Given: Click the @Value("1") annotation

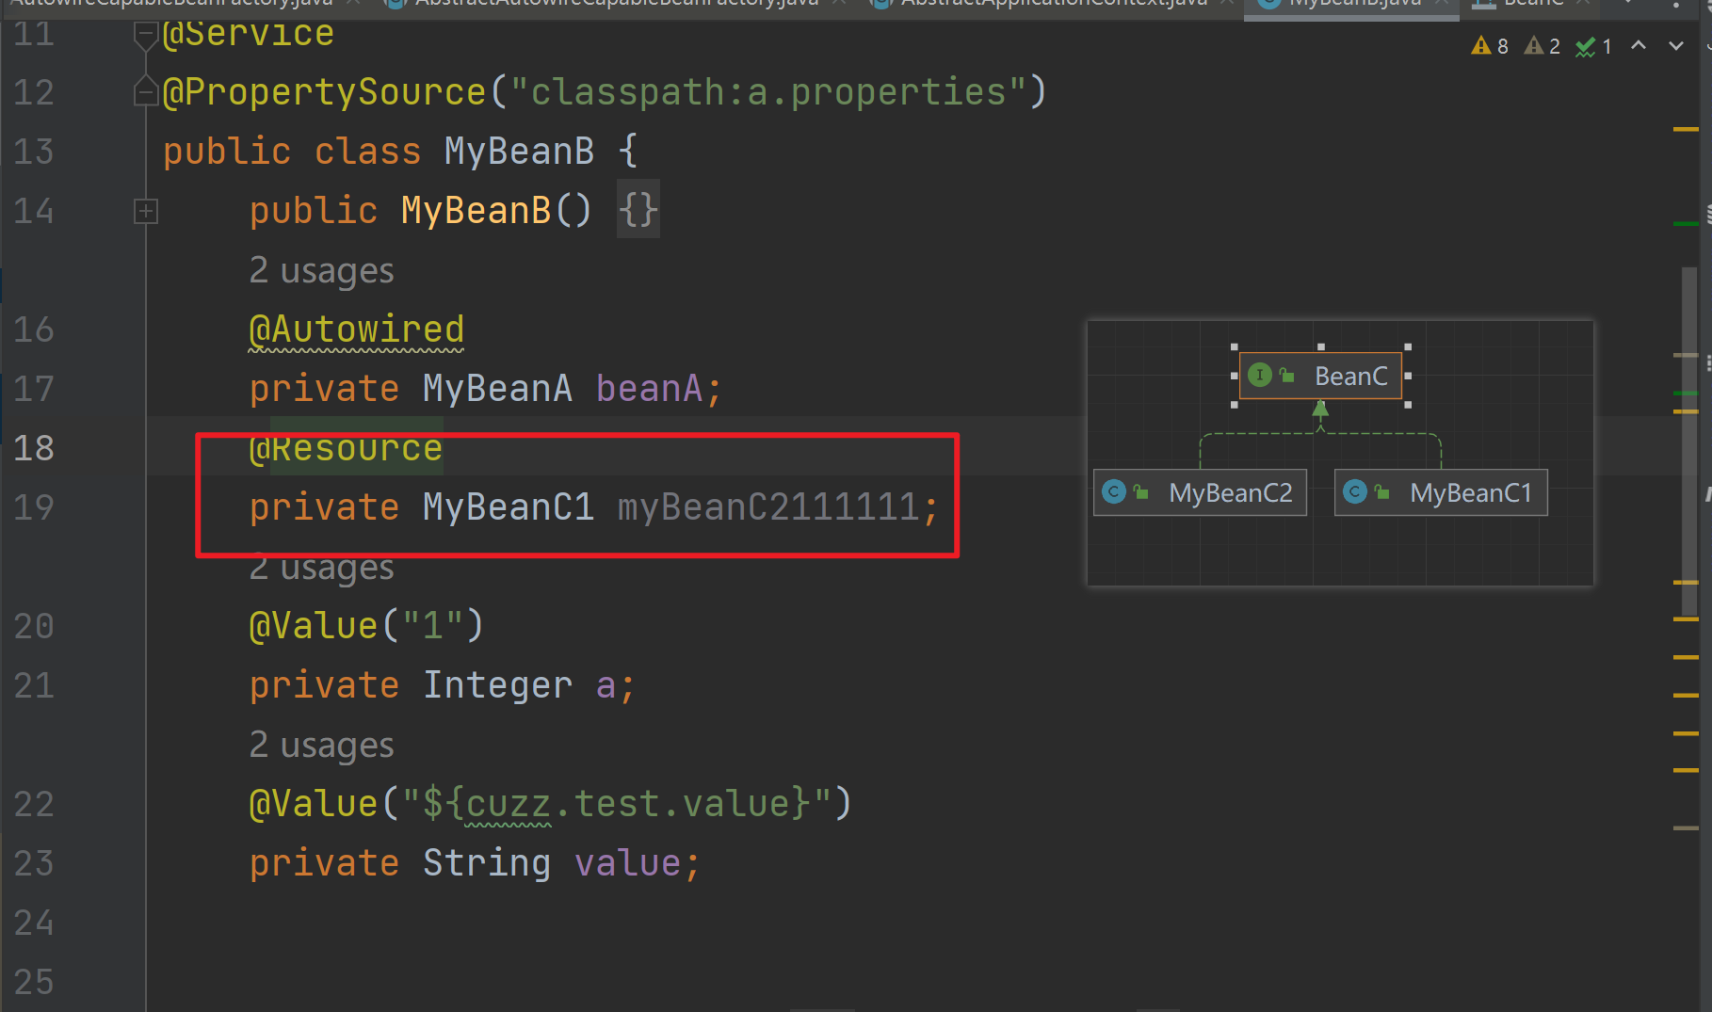Looking at the screenshot, I should pyautogui.click(x=366, y=626).
